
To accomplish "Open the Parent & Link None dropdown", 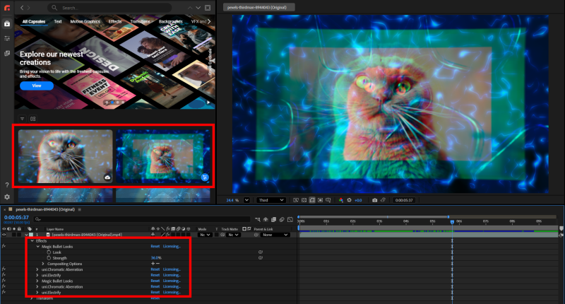I will 275,235.
